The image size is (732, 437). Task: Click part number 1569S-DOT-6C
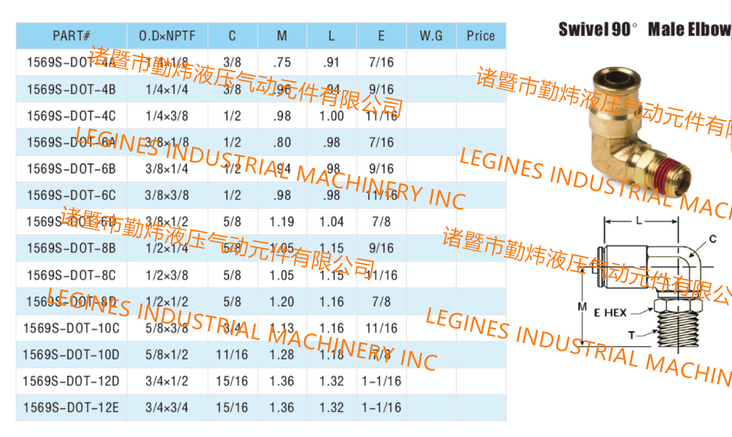coord(71,195)
